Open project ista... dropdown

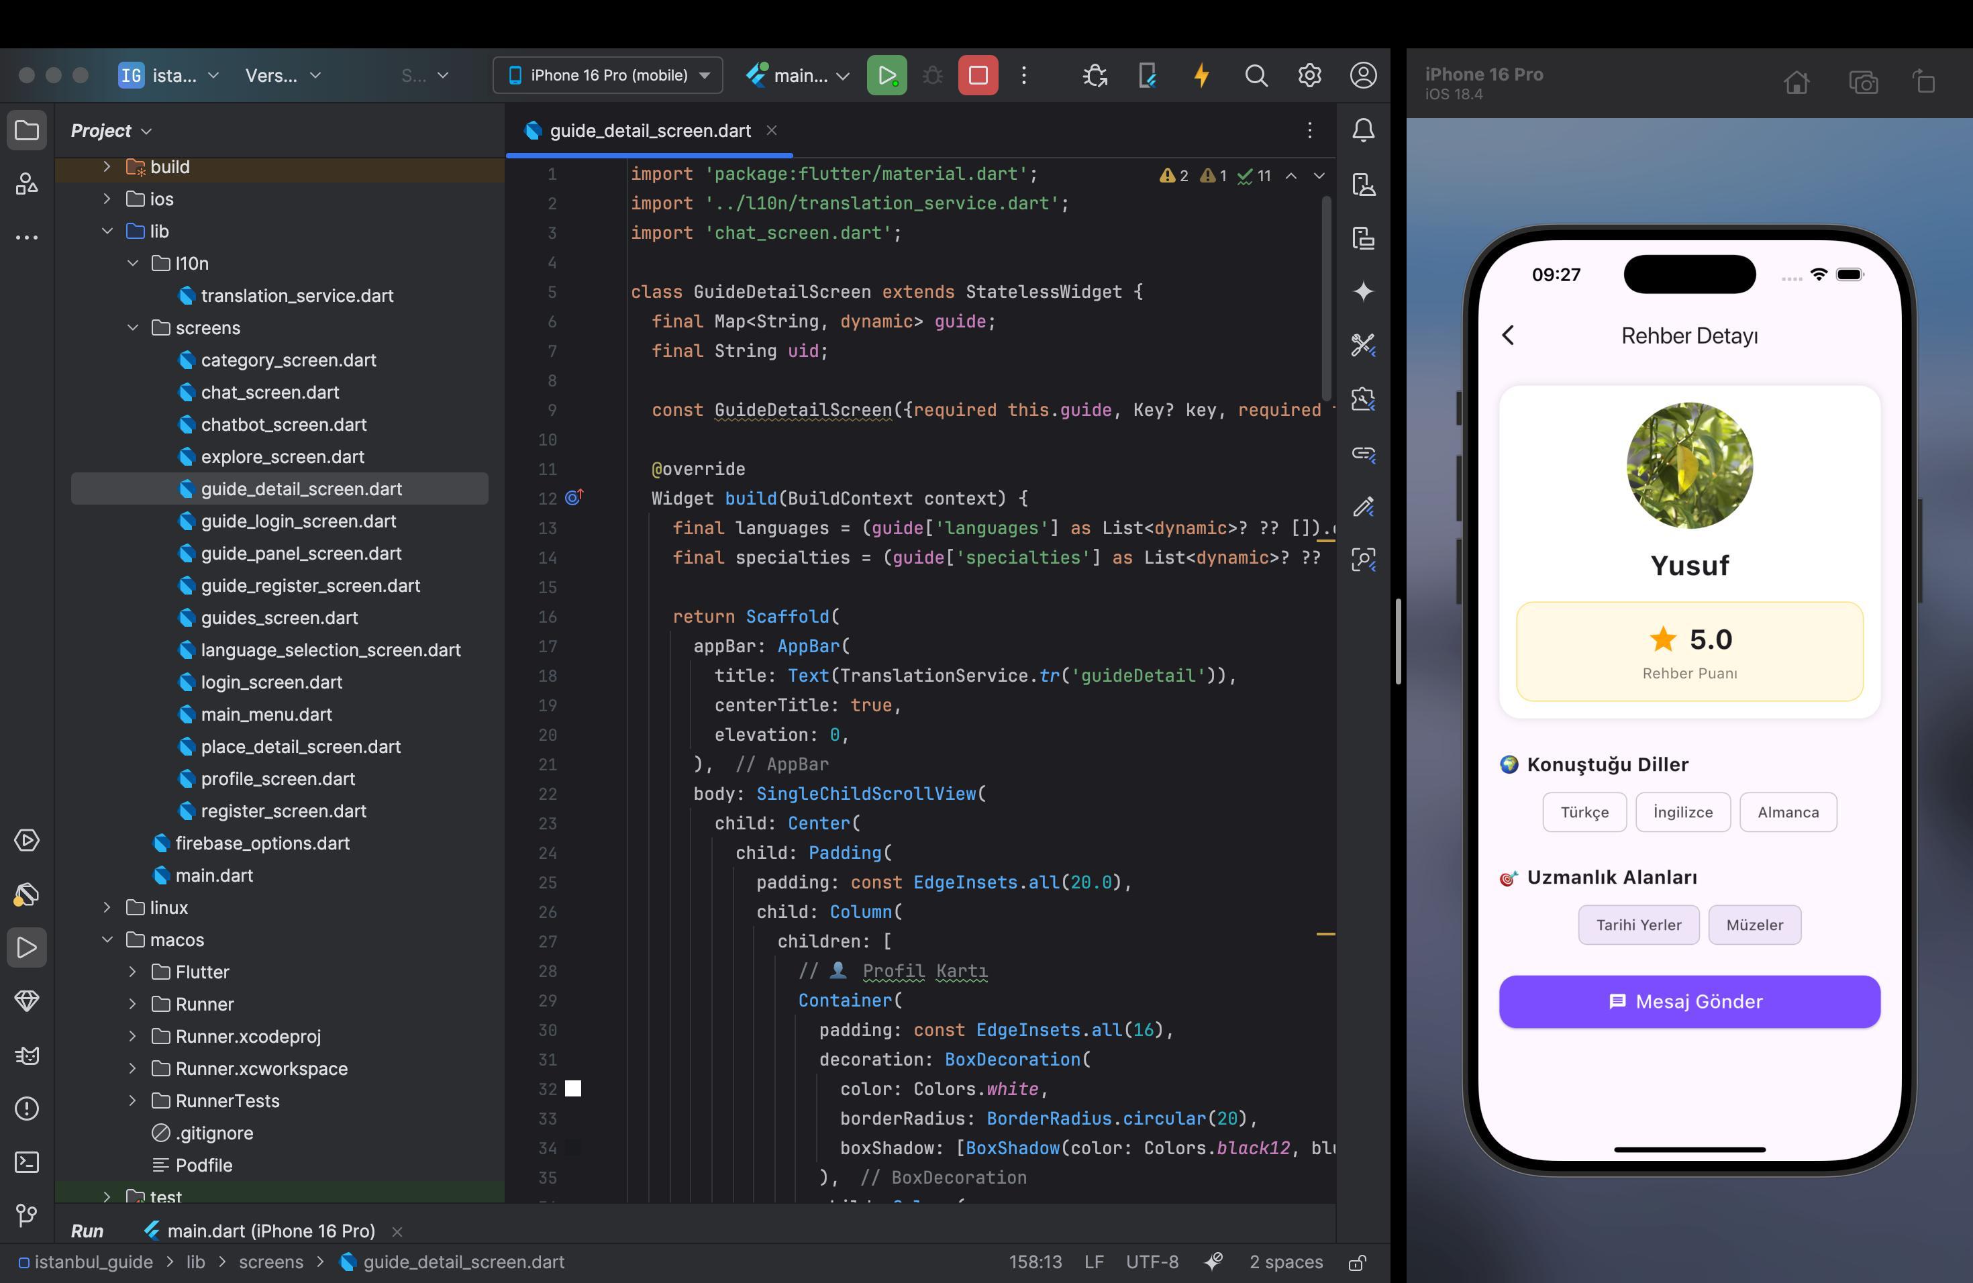point(169,75)
